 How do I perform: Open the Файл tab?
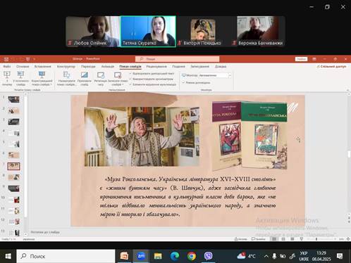7,66
